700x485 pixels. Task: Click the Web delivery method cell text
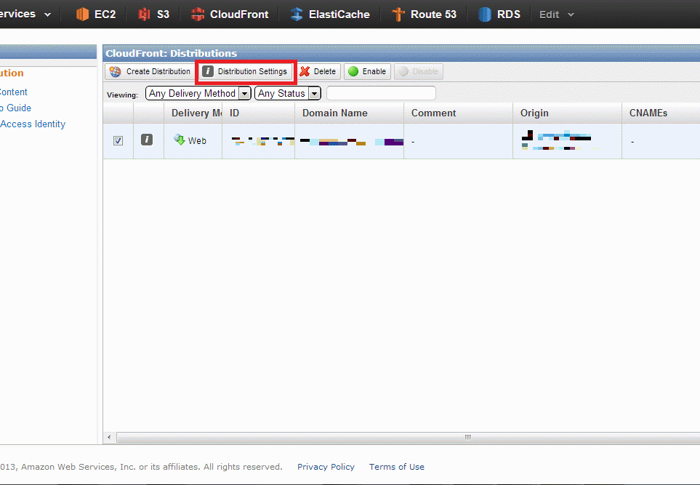pyautogui.click(x=197, y=140)
